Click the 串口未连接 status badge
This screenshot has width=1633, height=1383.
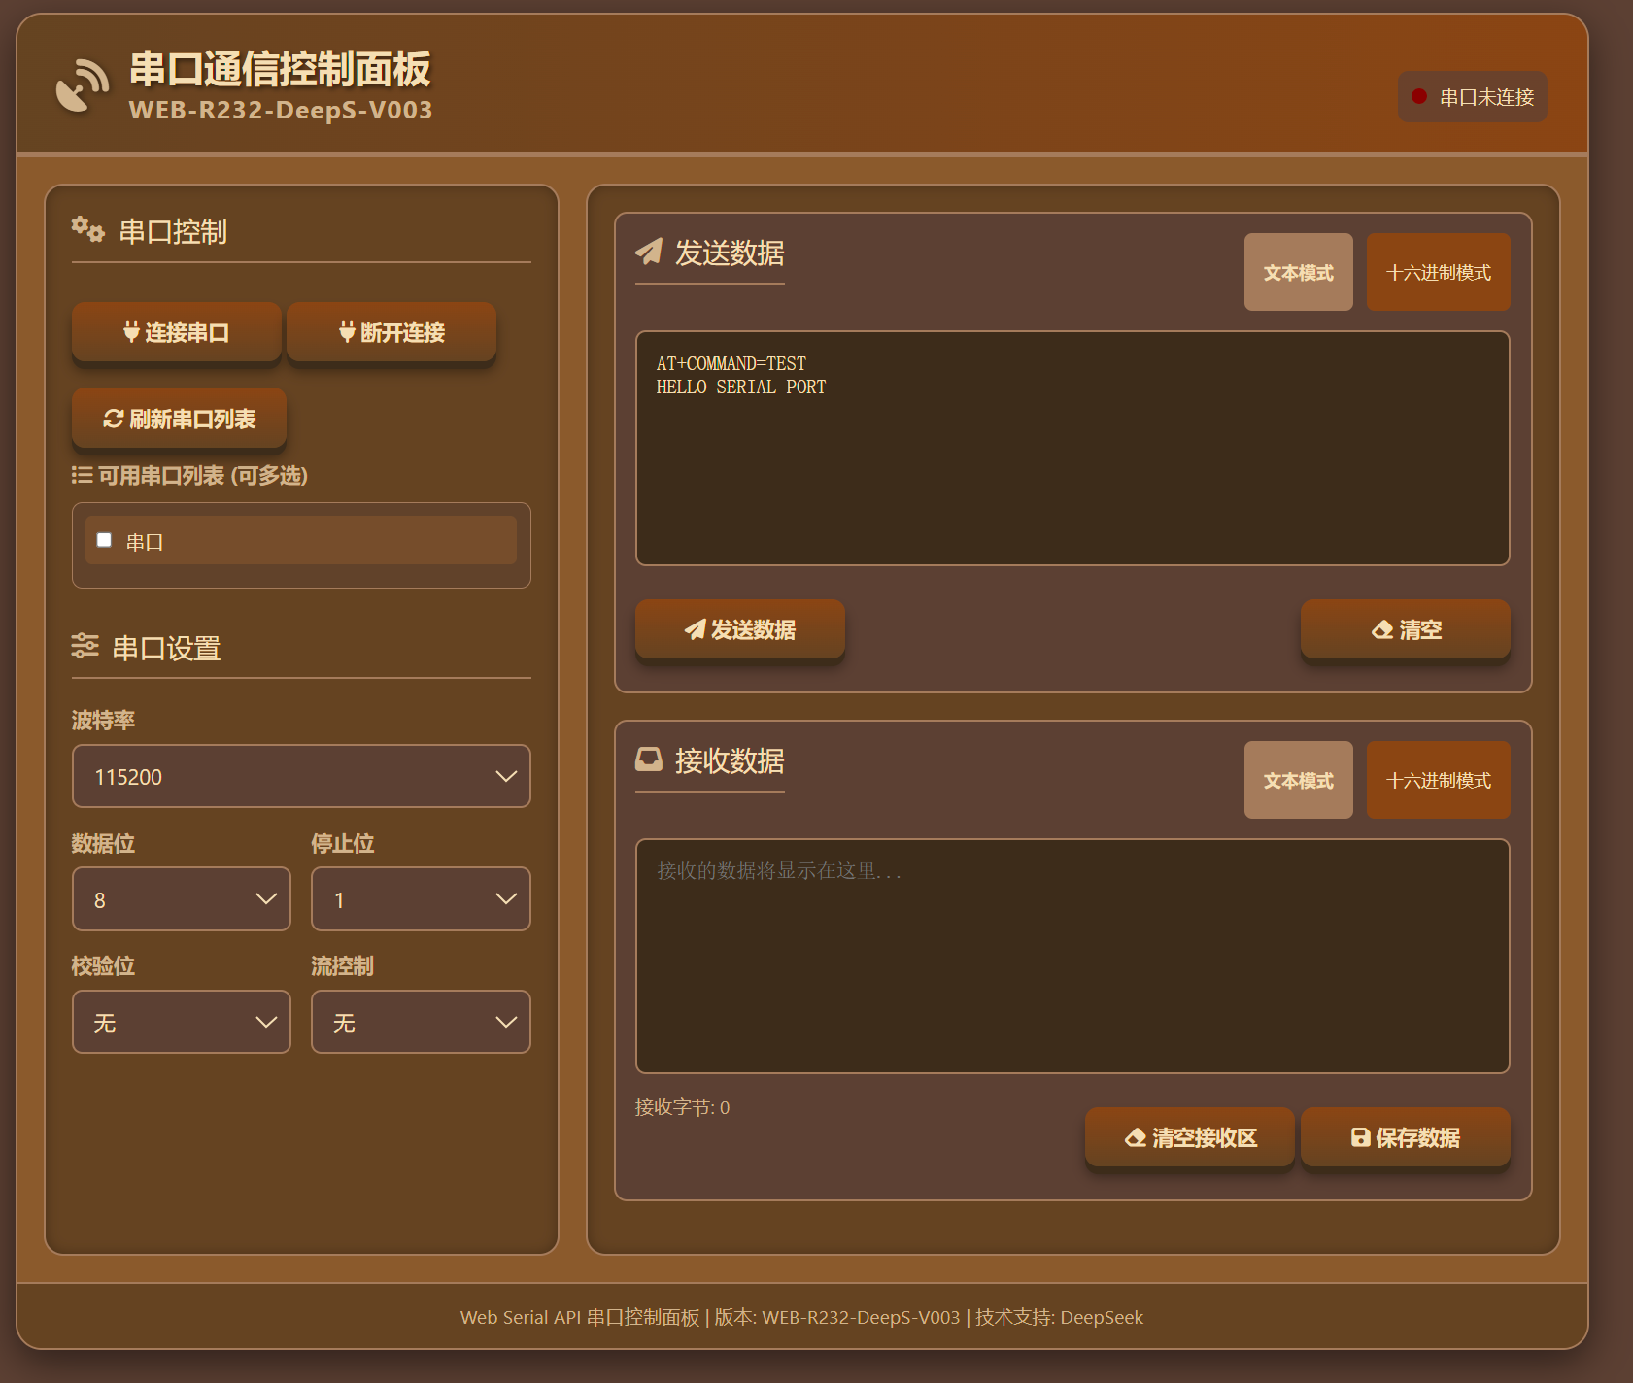click(1473, 96)
